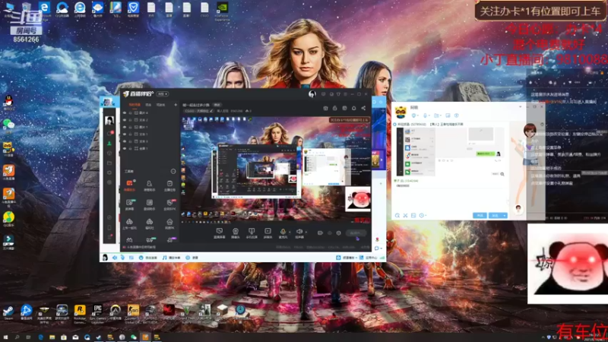Add camera source below preview

pyautogui.click(x=236, y=233)
